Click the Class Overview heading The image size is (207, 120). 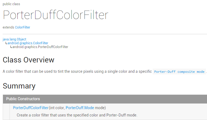28,60
